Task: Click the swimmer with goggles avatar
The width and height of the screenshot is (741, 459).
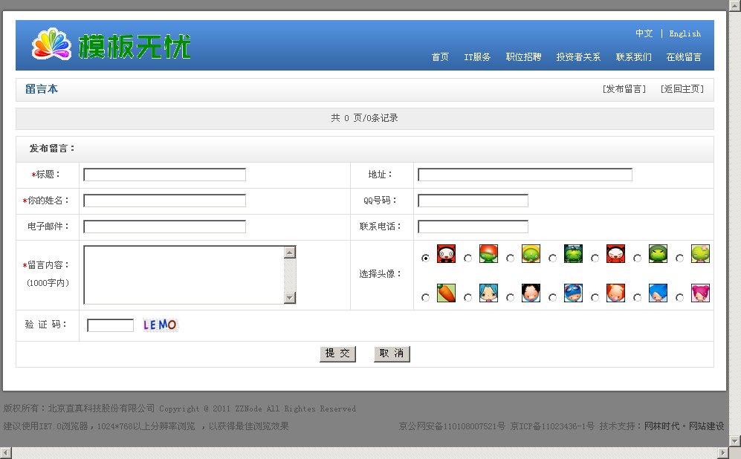Action: (x=573, y=293)
